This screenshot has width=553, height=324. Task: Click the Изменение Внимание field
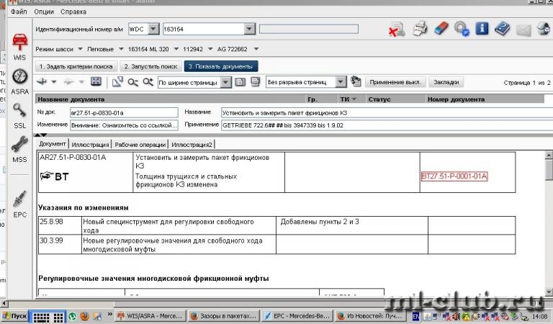click(124, 125)
